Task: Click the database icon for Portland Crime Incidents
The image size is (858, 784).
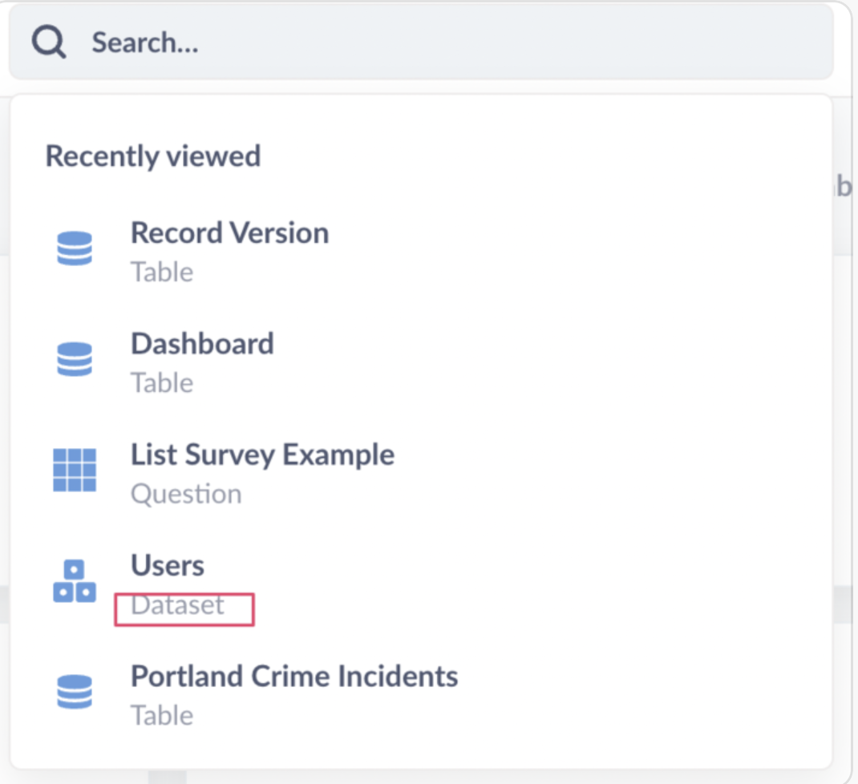Action: 75,693
